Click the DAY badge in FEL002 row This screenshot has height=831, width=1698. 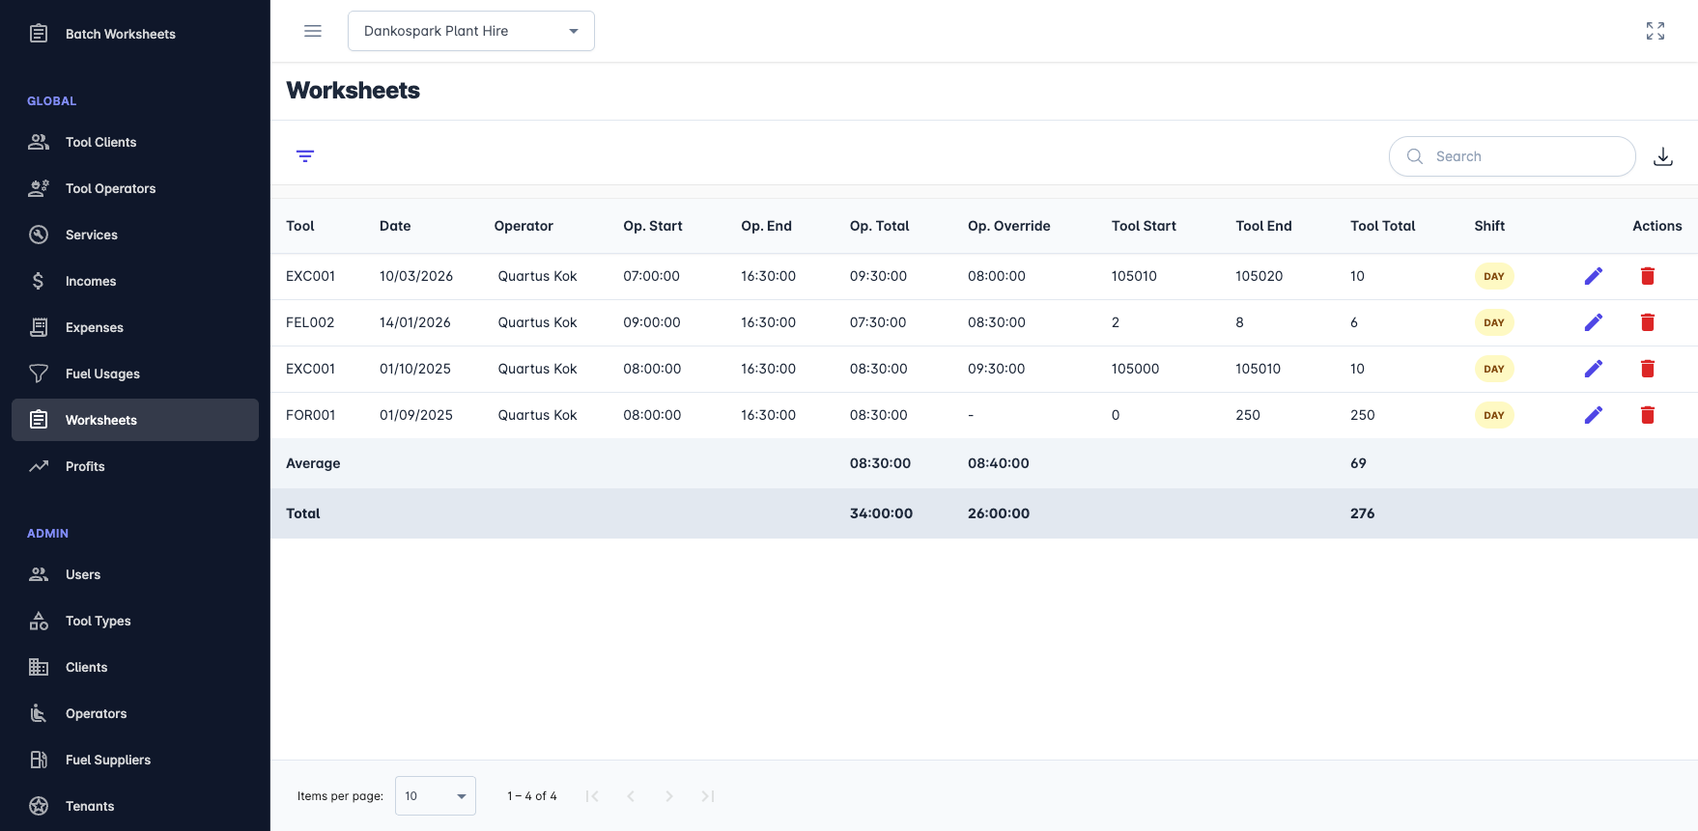pos(1494,322)
